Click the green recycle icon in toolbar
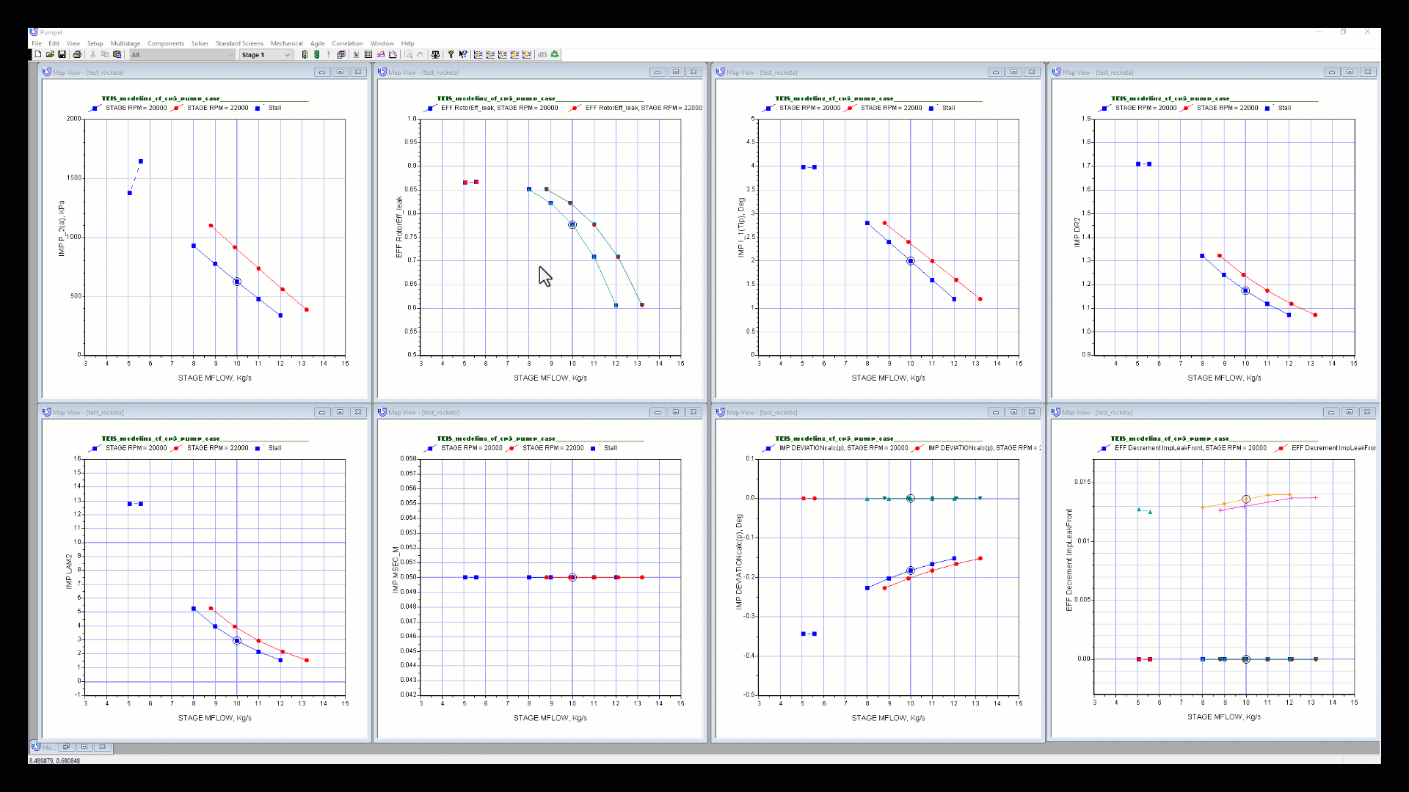This screenshot has height=792, width=1409. pos(555,54)
